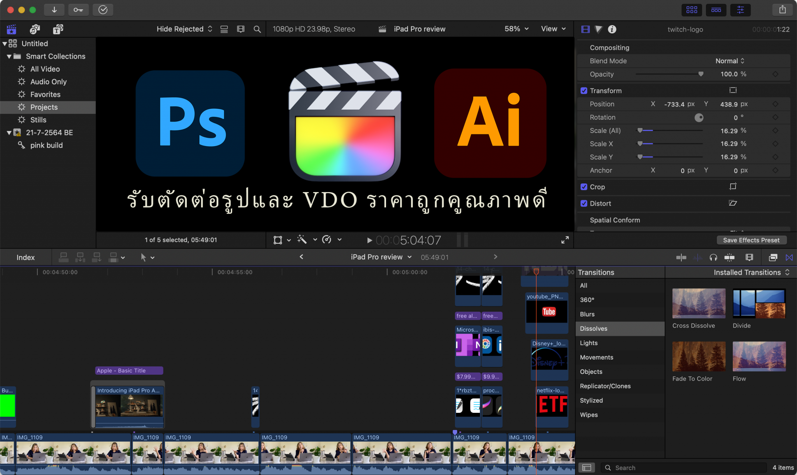This screenshot has width=797, height=475.
Task: Add keyframe for Position
Action: point(775,104)
